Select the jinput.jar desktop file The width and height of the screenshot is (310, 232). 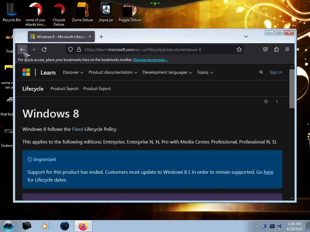(x=106, y=12)
